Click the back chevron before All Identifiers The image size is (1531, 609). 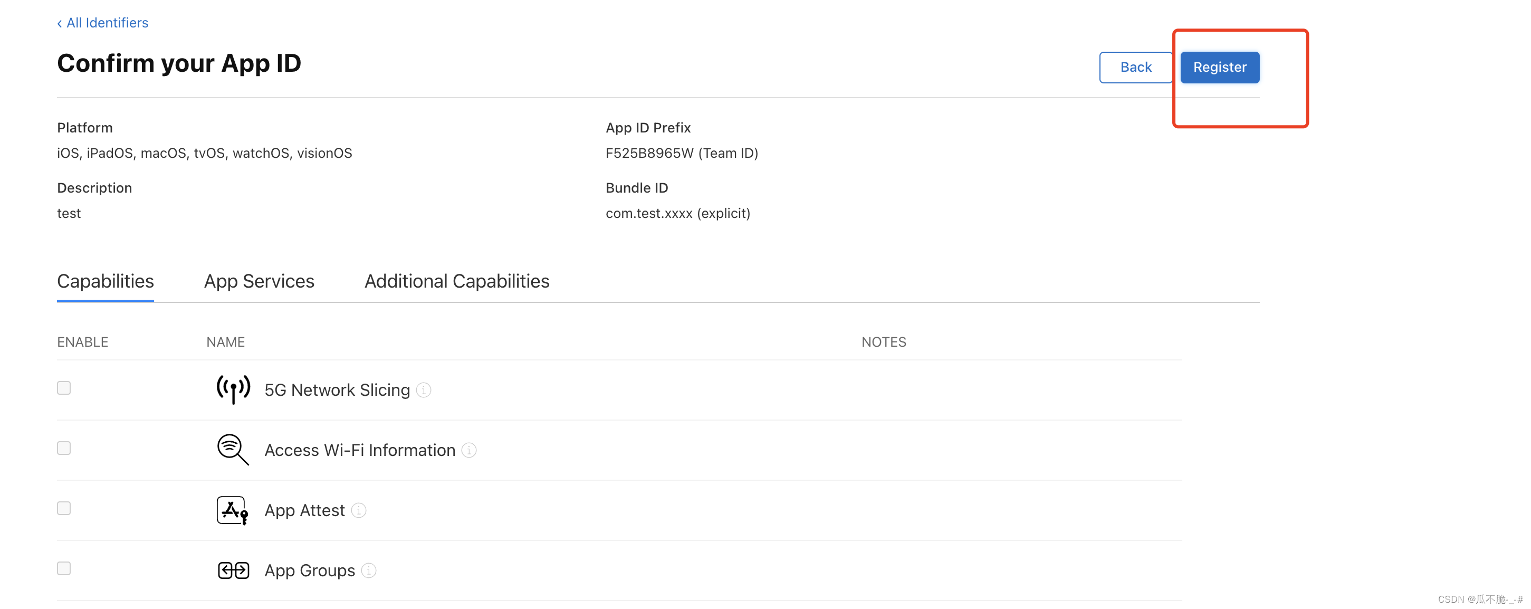[x=60, y=23]
